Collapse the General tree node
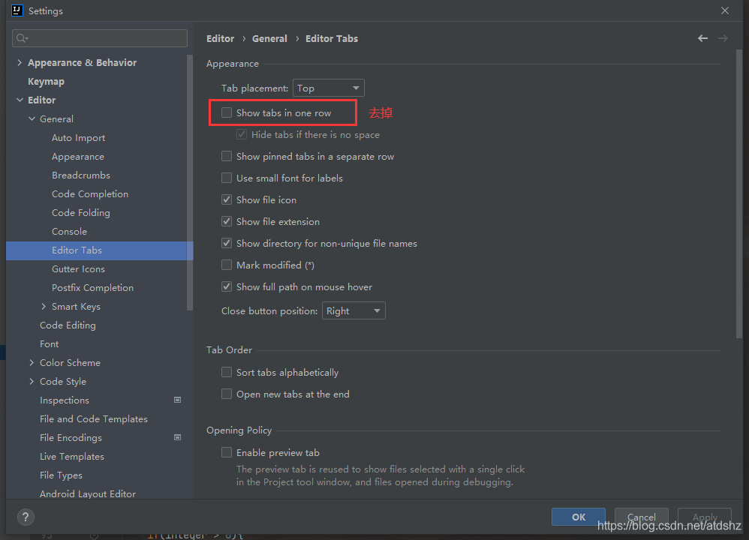The image size is (749, 540). click(x=32, y=119)
